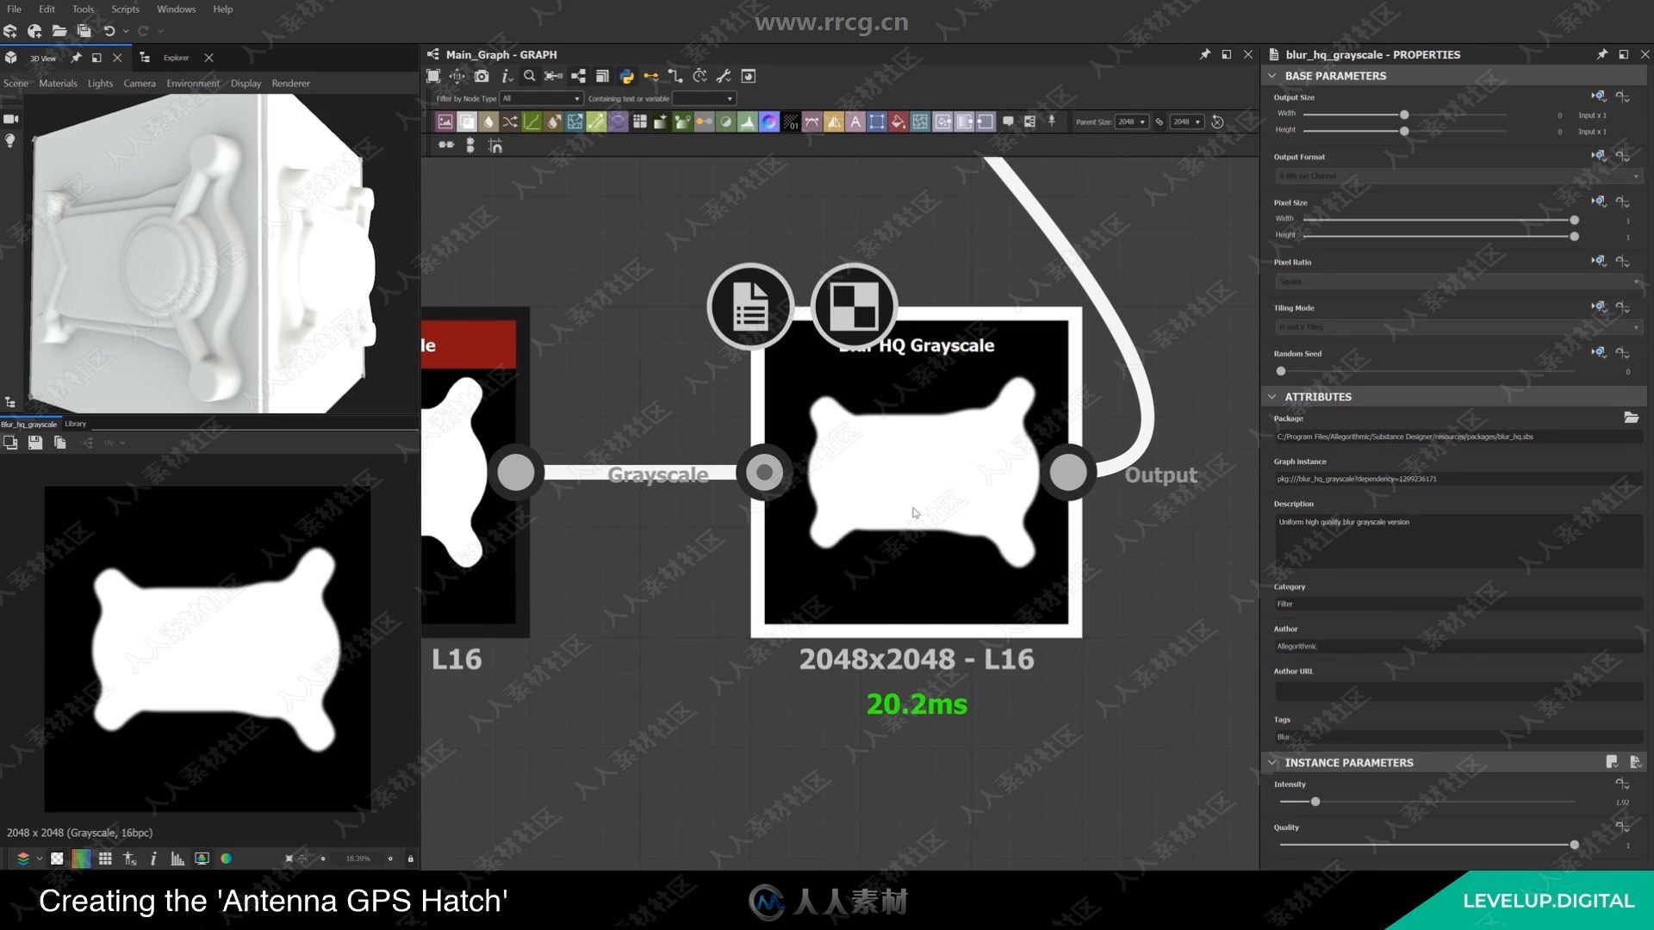Open the Scripts menu
This screenshot has width=1654, height=930.
point(125,9)
